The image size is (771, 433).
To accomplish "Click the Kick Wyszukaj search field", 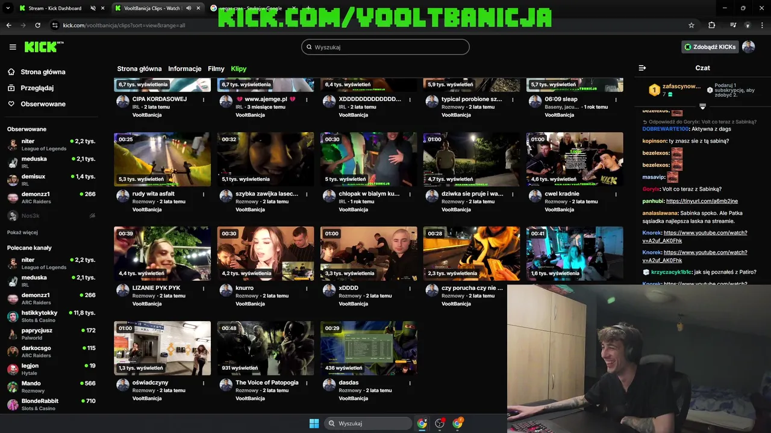I will point(385,47).
